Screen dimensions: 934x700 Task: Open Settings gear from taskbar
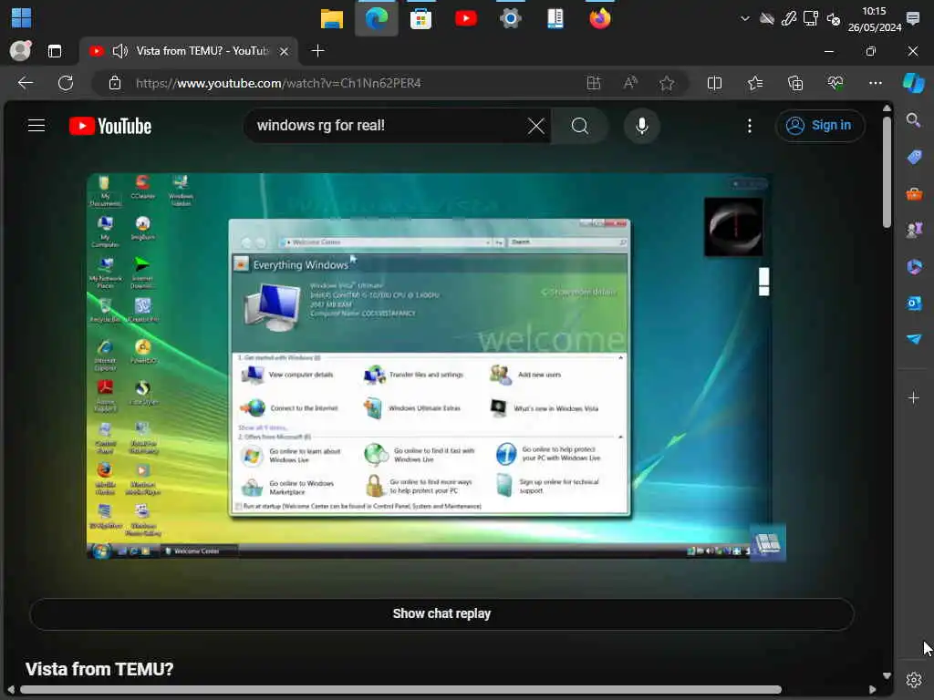(x=511, y=18)
